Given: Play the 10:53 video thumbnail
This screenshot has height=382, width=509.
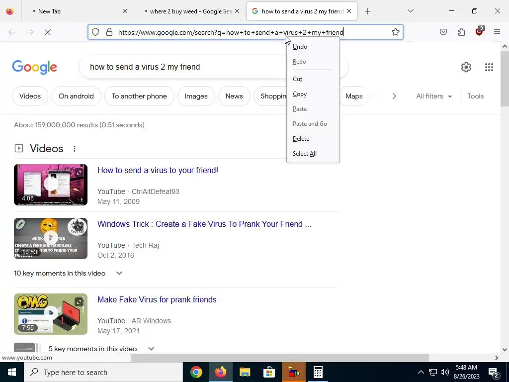Looking at the screenshot, I should pos(51,238).
